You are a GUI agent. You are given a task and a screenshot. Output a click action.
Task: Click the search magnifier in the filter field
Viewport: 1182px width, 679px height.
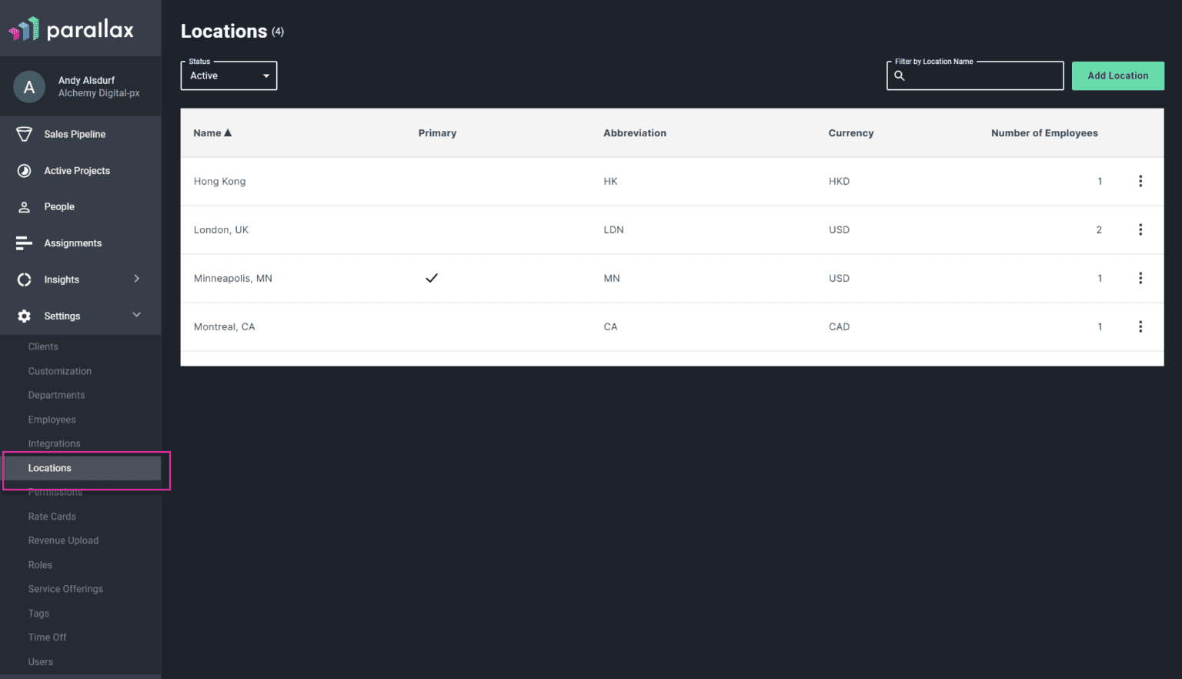tap(900, 75)
